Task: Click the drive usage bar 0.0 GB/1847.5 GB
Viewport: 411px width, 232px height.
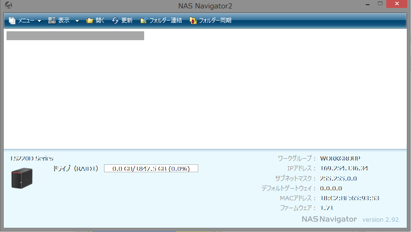Action: point(151,169)
